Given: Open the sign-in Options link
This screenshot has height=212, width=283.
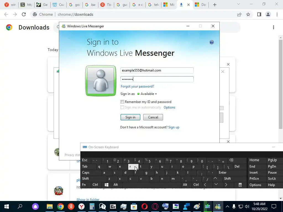Looking at the screenshot, I should coord(169,107).
